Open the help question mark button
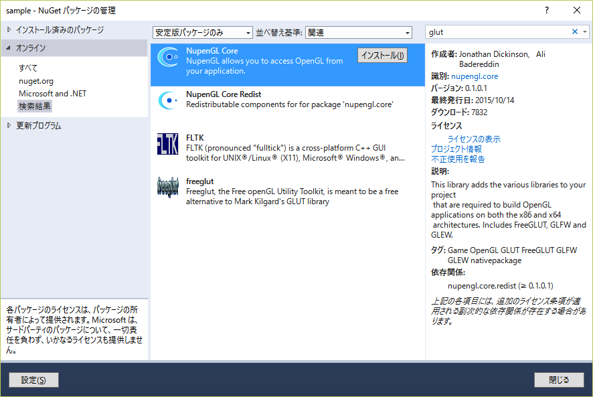 point(546,10)
